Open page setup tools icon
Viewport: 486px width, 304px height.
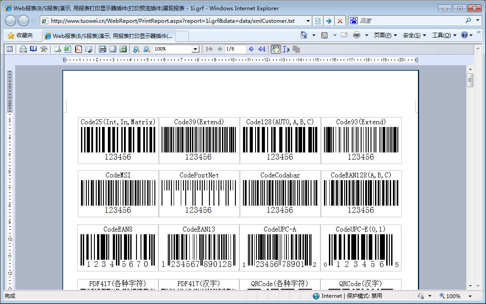pos(44,49)
